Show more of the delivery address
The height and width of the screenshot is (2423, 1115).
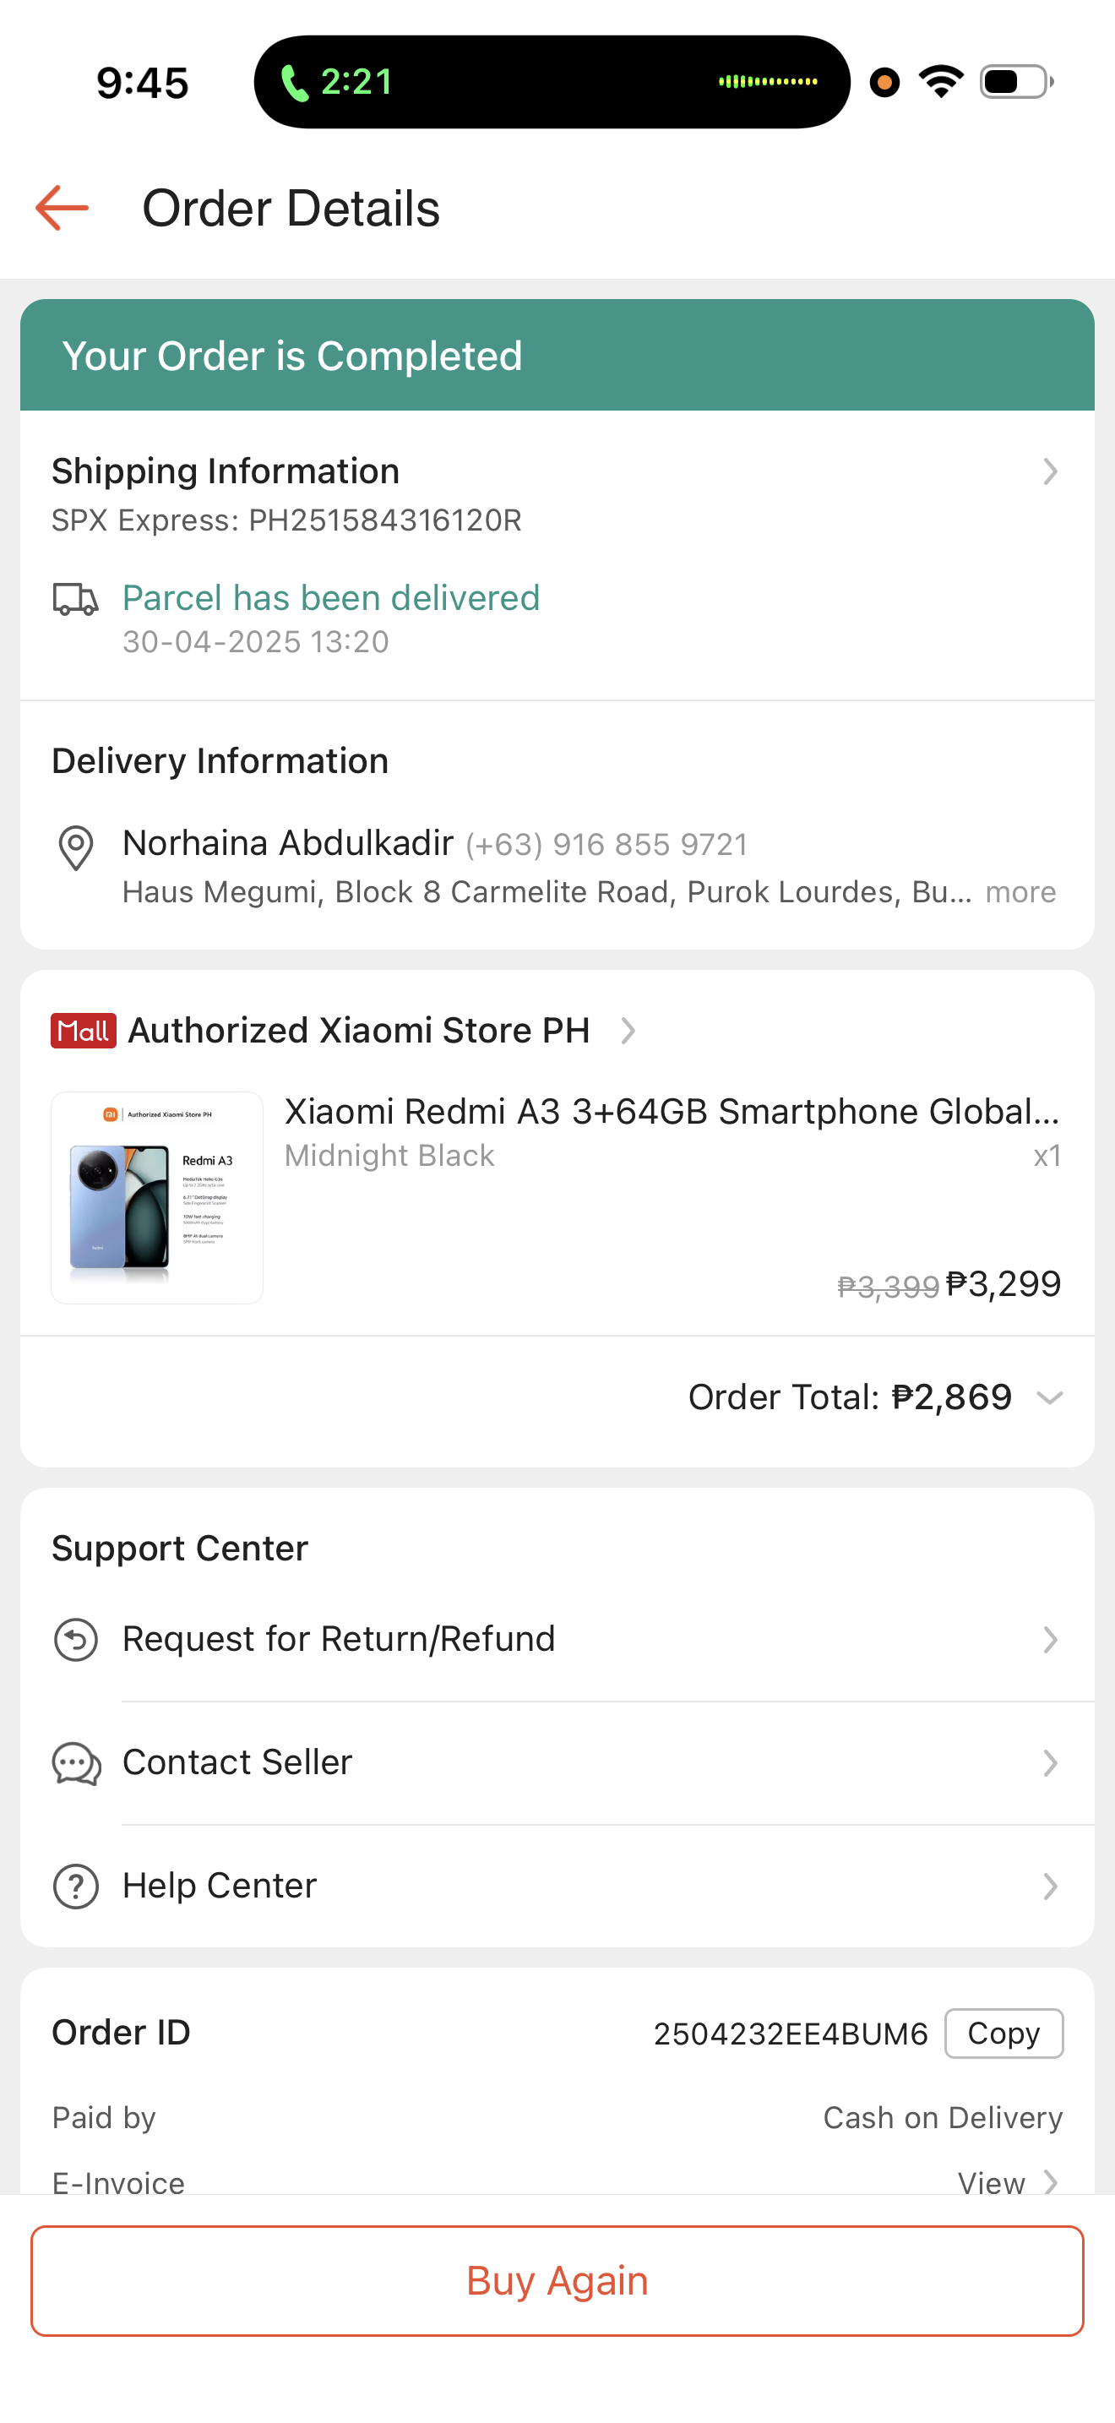point(1020,891)
